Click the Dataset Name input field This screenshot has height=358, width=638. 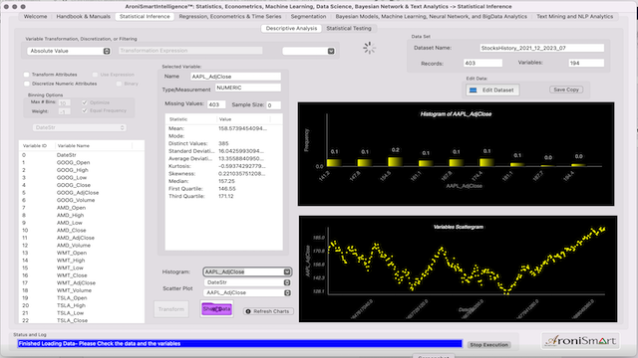click(542, 48)
